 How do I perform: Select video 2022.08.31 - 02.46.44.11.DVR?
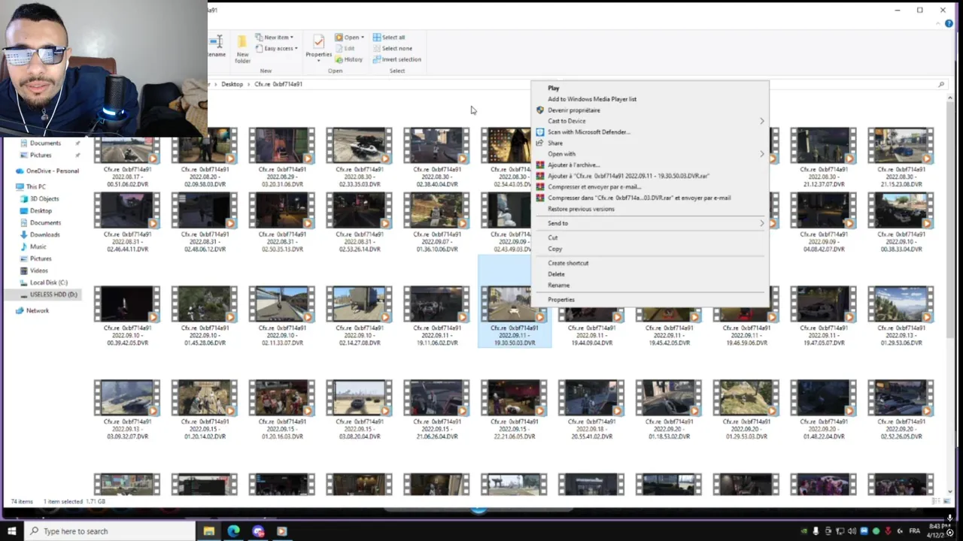pos(126,222)
